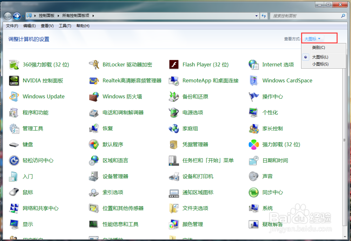
Task: Open the 个性化 monitor icon
Action: click(x=254, y=112)
